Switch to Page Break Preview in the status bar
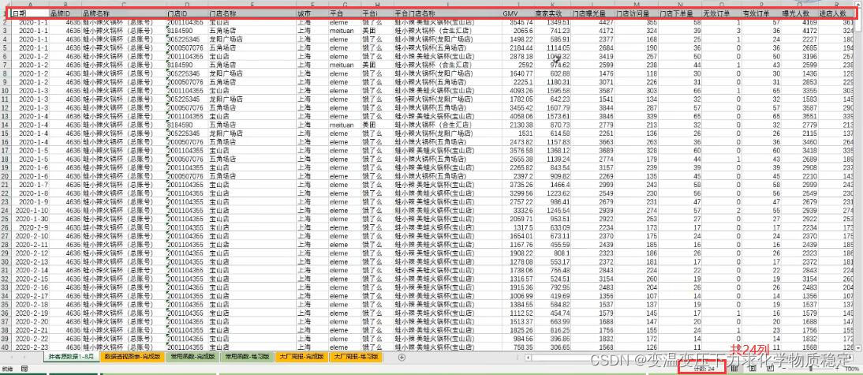Screen dimensions: 863x375 [770, 368]
